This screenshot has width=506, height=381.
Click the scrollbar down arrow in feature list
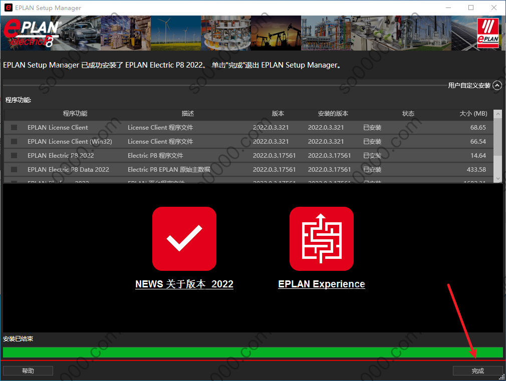click(x=498, y=178)
